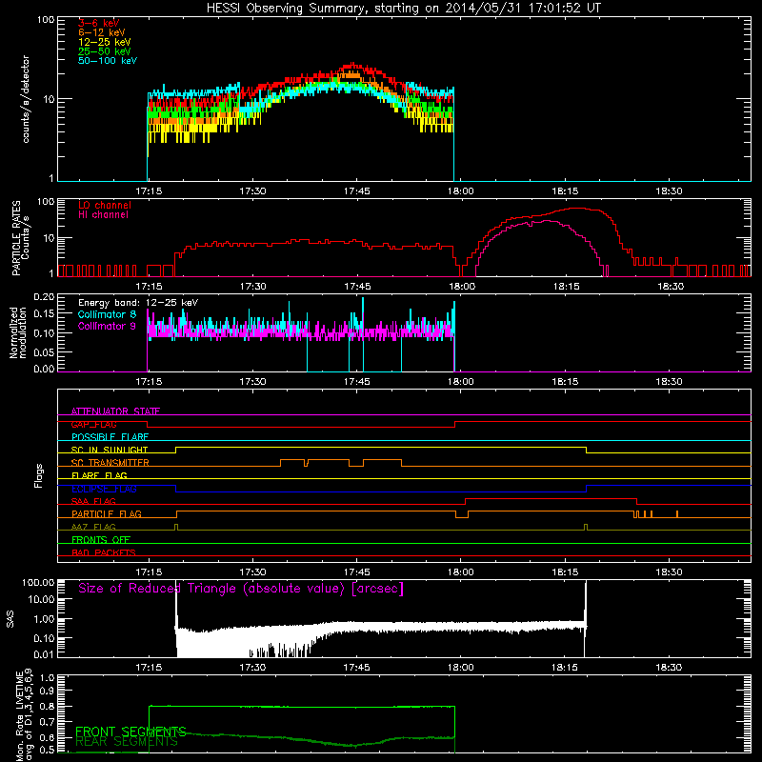Screen dimensions: 762x762
Task: Select the Collimator 9 legend label
Action: pos(107,326)
